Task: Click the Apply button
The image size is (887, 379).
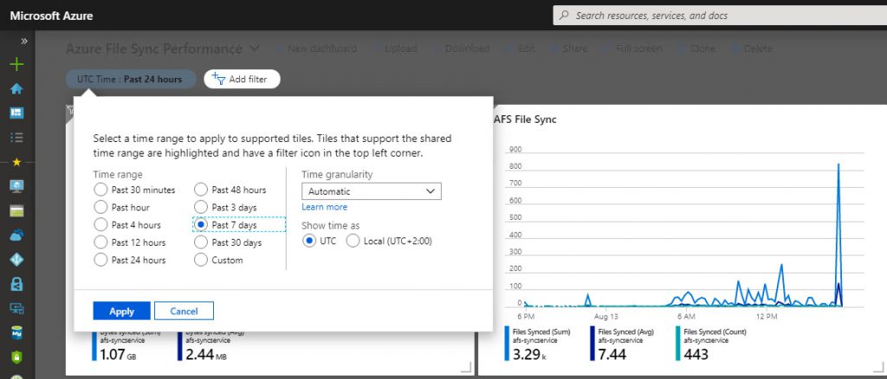Action: point(121,311)
